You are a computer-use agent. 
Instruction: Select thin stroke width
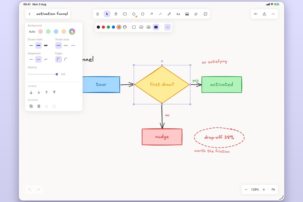click(31, 46)
